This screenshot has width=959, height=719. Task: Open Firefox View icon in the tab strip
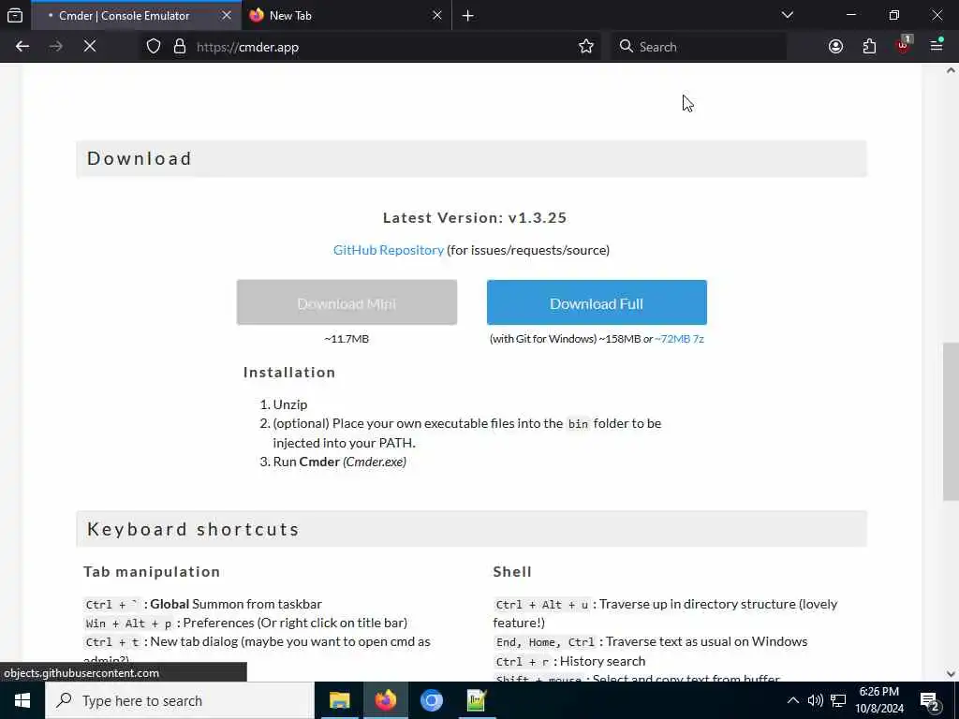pyautogui.click(x=15, y=15)
